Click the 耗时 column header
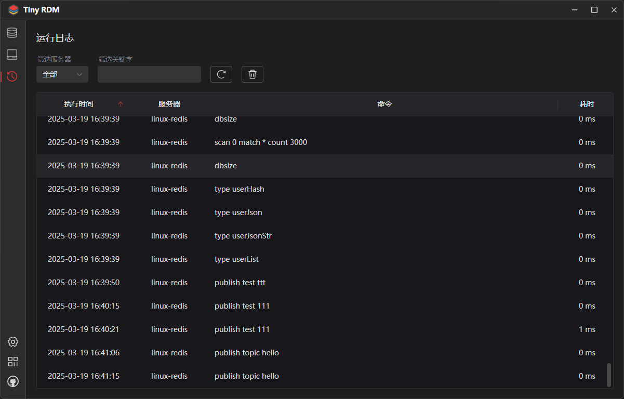This screenshot has width=624, height=399. (587, 104)
